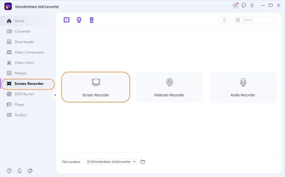285x177 pixels.
Task: Click the Wondershare UniConverter logo
Action: tap(8, 7)
